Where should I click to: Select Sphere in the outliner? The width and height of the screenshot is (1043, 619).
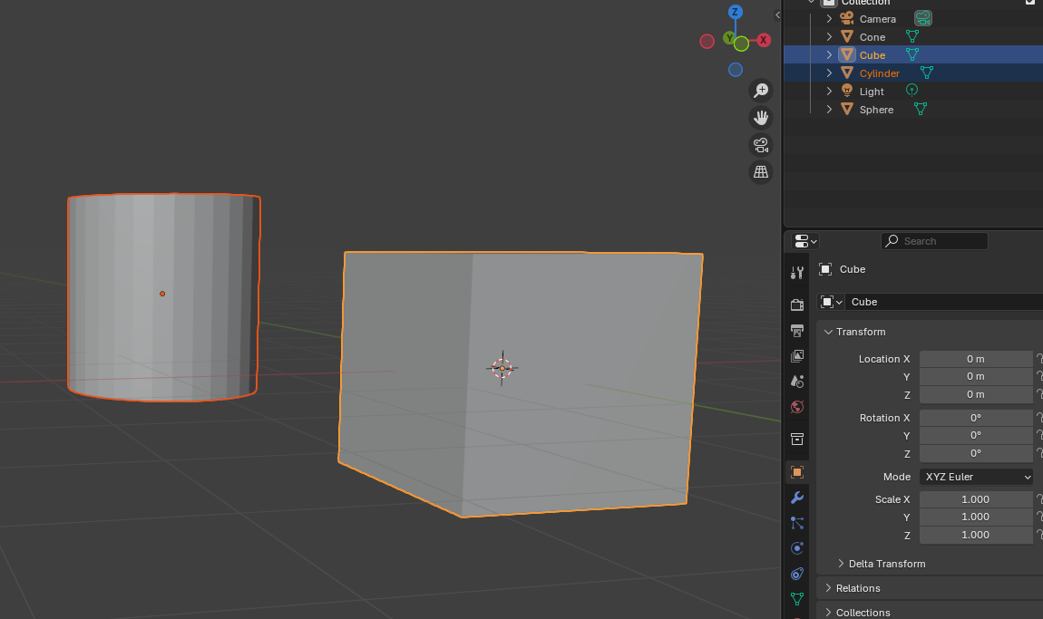pyautogui.click(x=876, y=110)
